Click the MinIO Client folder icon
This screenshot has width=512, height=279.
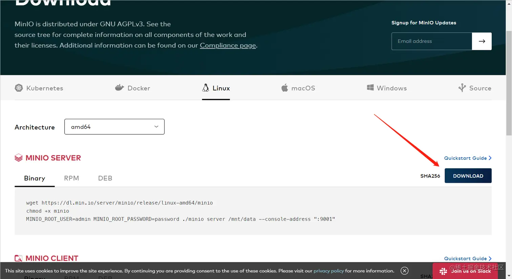tap(19, 258)
